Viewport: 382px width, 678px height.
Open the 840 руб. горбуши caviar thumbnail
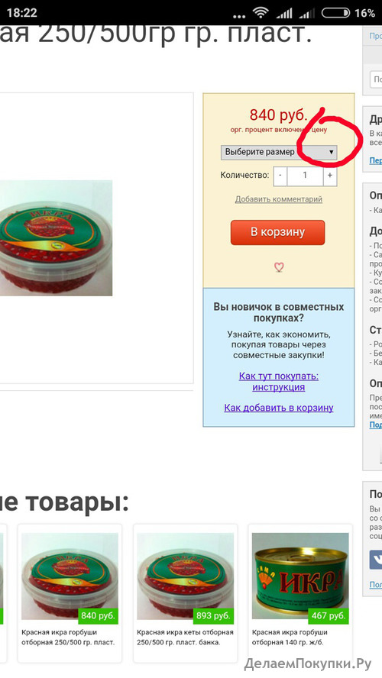coord(70,576)
